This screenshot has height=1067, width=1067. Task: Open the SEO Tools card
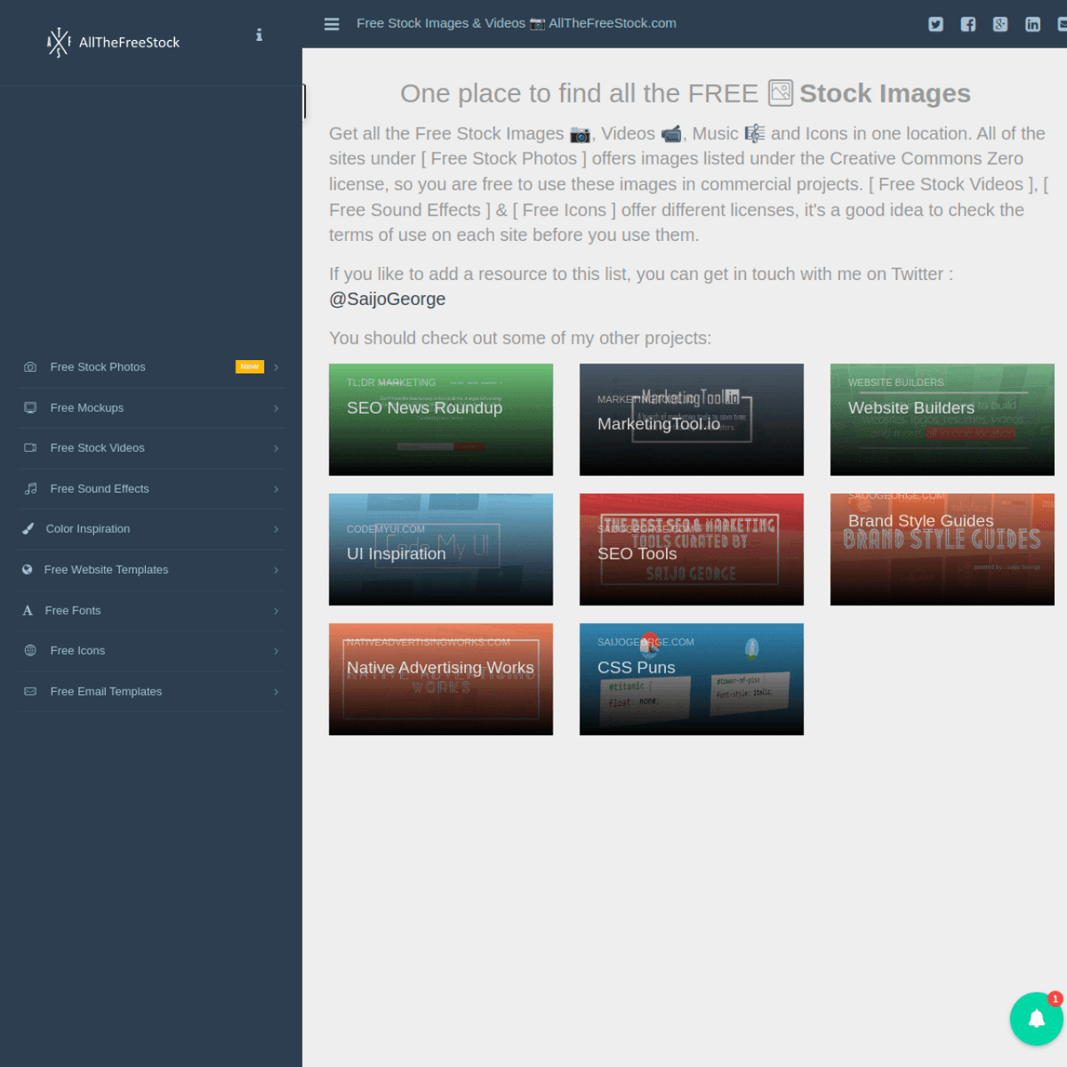[x=692, y=550]
